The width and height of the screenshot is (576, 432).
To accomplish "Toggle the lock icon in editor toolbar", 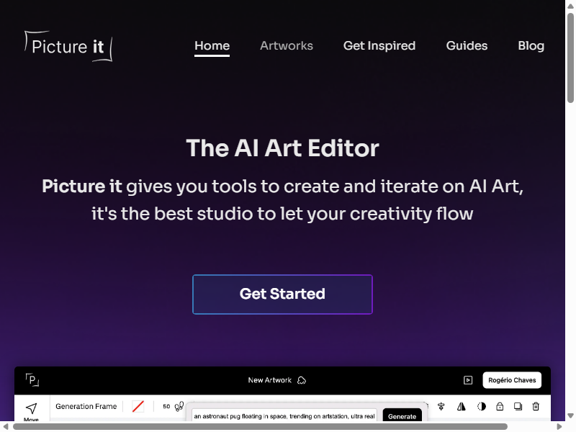I will (500, 406).
